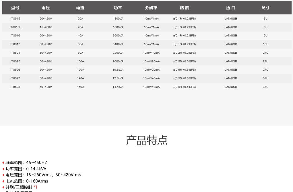Image resolution: width=293 pixels, height=192 pixels.
Task: Click the 分辨率 column header
Action: click(151, 8)
